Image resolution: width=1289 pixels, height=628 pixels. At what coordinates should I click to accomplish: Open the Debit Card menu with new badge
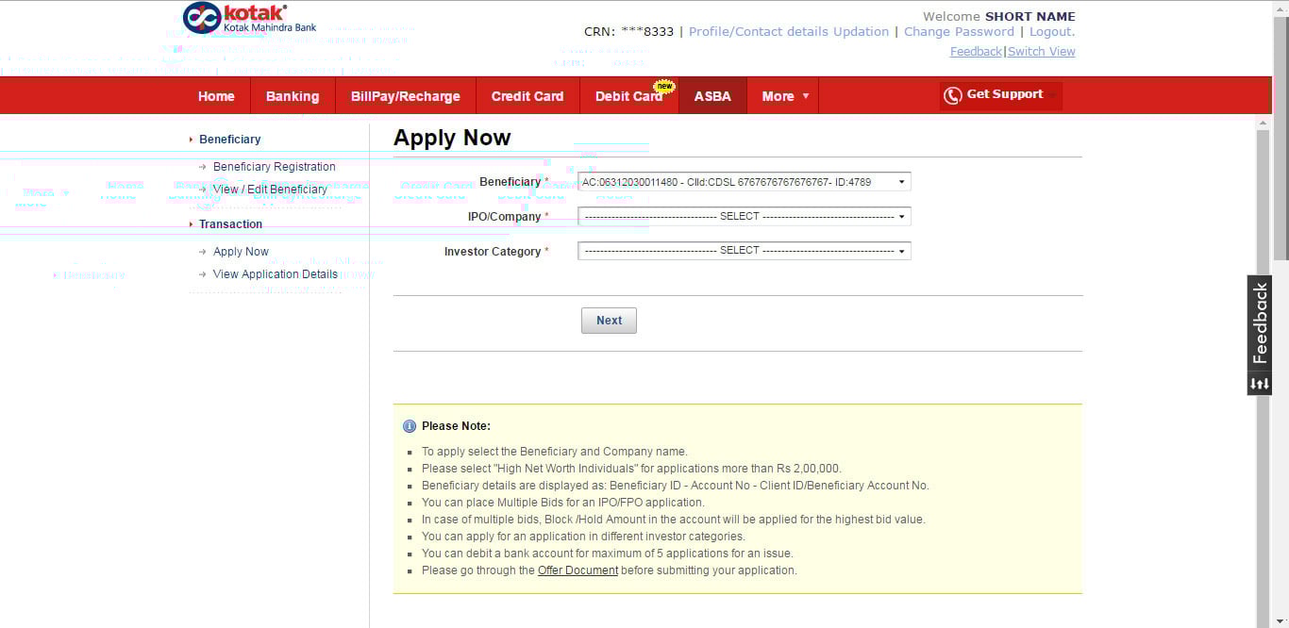628,96
